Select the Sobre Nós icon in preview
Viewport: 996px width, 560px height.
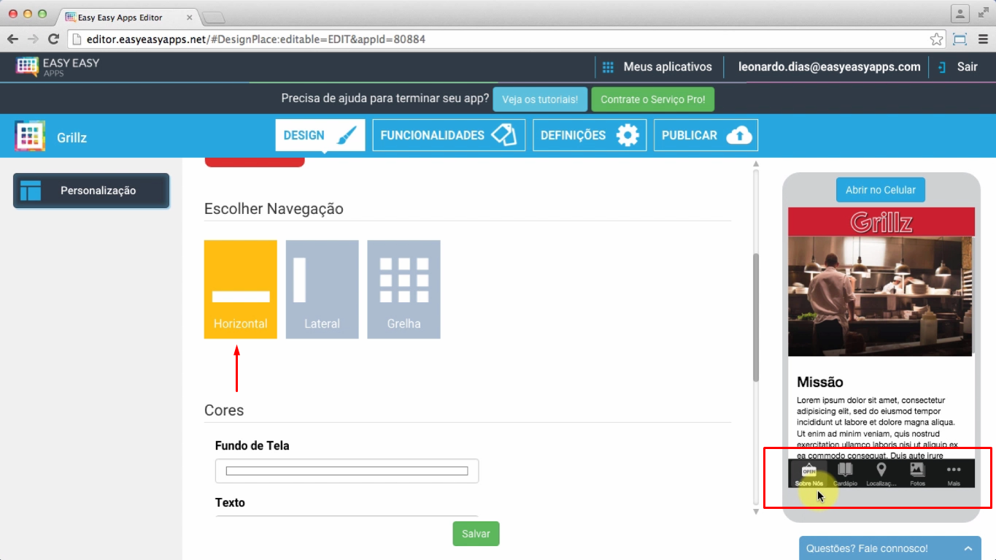point(808,473)
